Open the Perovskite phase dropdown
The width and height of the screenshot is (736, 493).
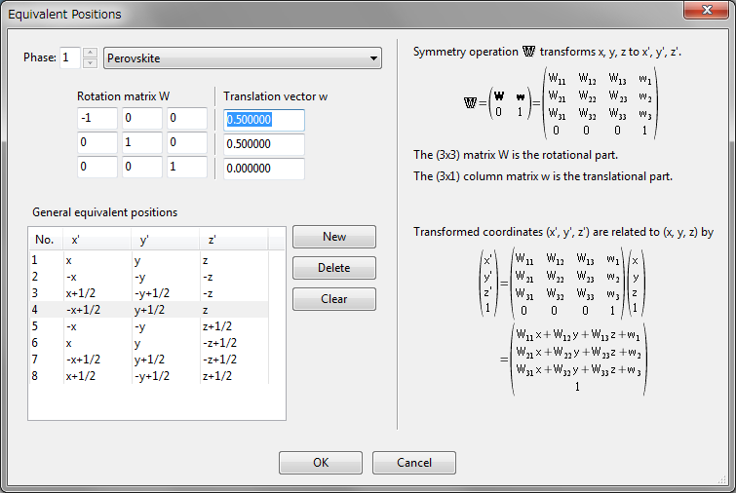pos(242,58)
